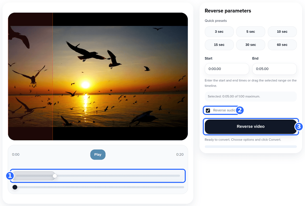Click the Reverse parameters heading
The height and width of the screenshot is (206, 305).
(x=228, y=11)
